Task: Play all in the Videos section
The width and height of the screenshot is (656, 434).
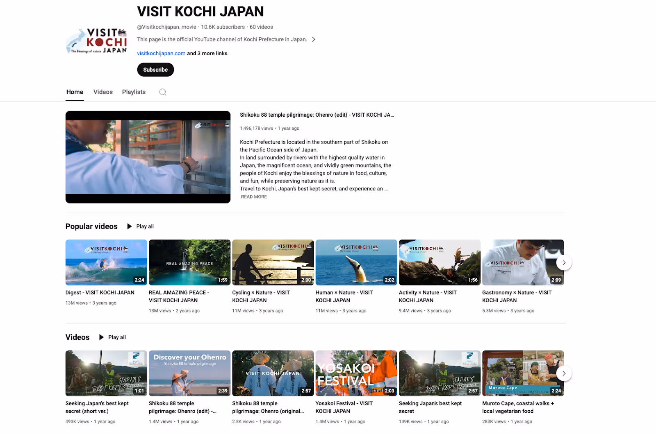Action: [112, 337]
